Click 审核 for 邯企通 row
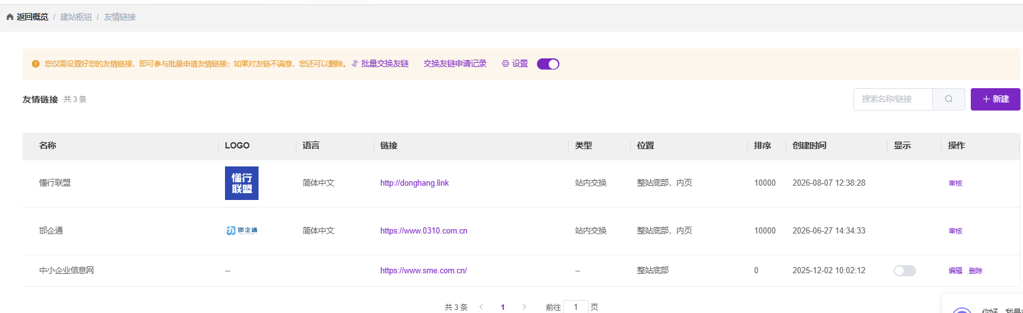The width and height of the screenshot is (1023, 313). coord(955,232)
